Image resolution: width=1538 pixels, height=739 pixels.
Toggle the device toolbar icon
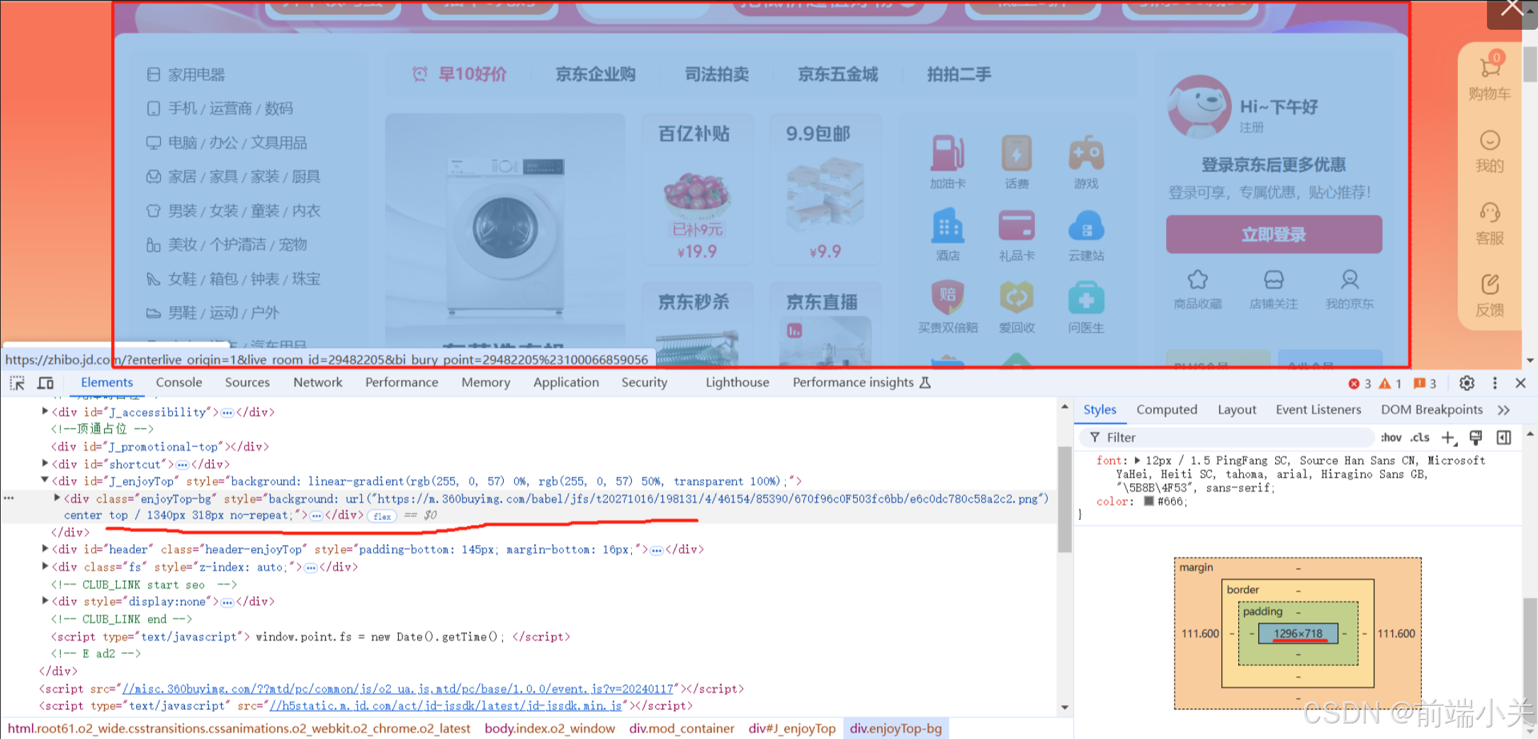coord(45,383)
